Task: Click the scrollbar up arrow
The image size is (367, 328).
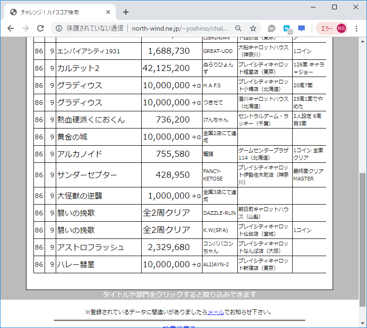Action: click(x=362, y=41)
